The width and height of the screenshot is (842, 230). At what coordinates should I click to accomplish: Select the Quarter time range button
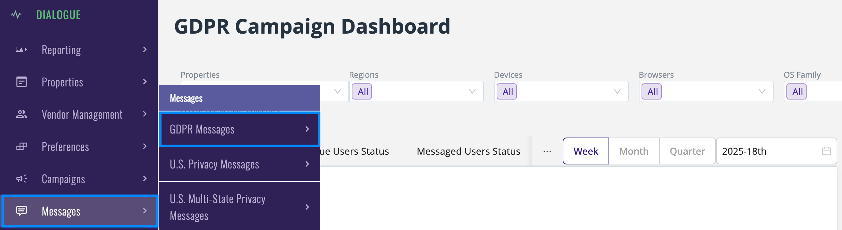pyautogui.click(x=687, y=151)
